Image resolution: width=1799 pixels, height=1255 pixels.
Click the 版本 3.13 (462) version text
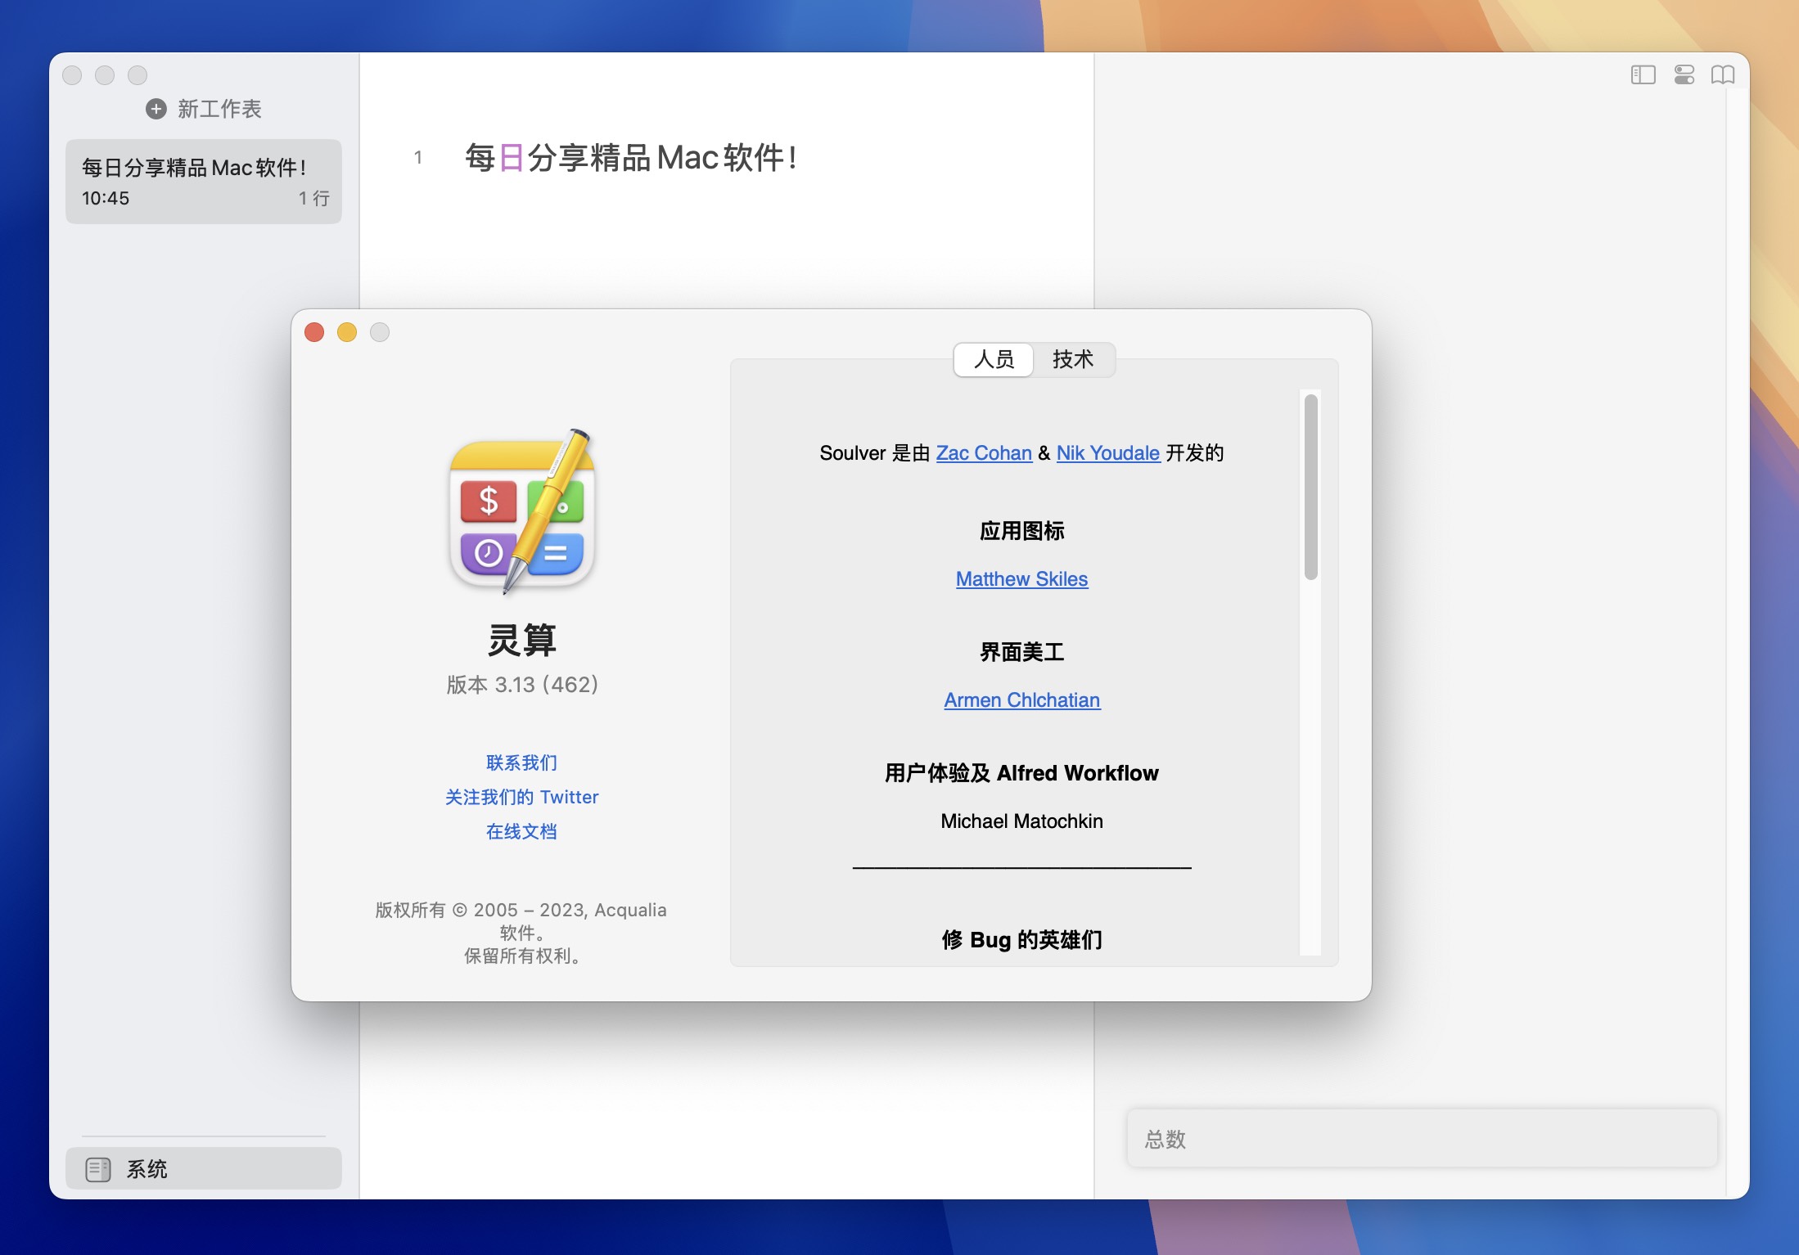[522, 684]
